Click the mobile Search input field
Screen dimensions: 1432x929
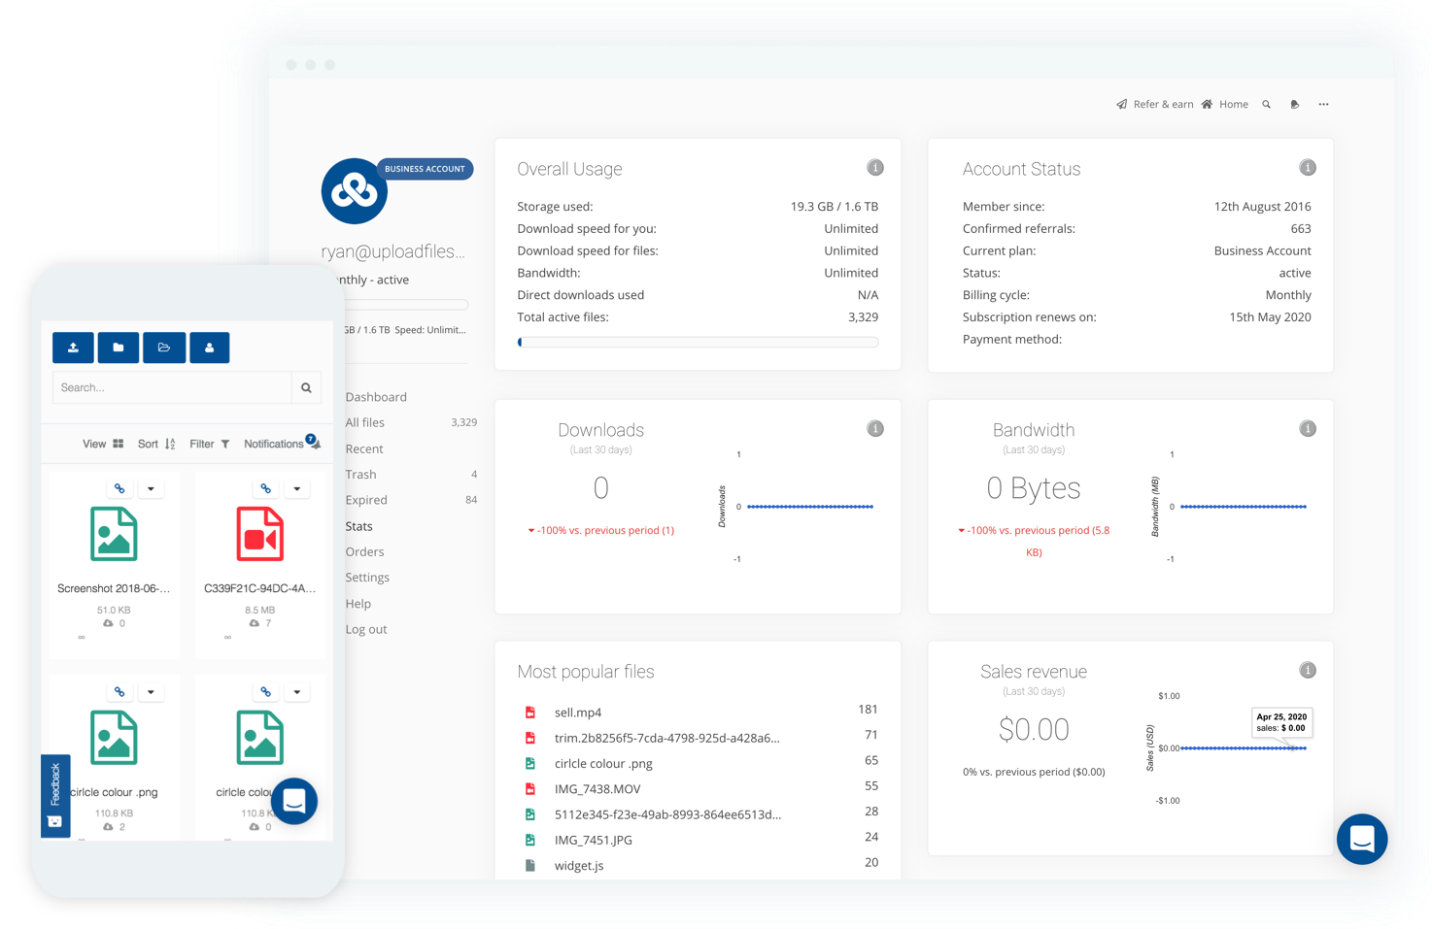[x=172, y=387]
